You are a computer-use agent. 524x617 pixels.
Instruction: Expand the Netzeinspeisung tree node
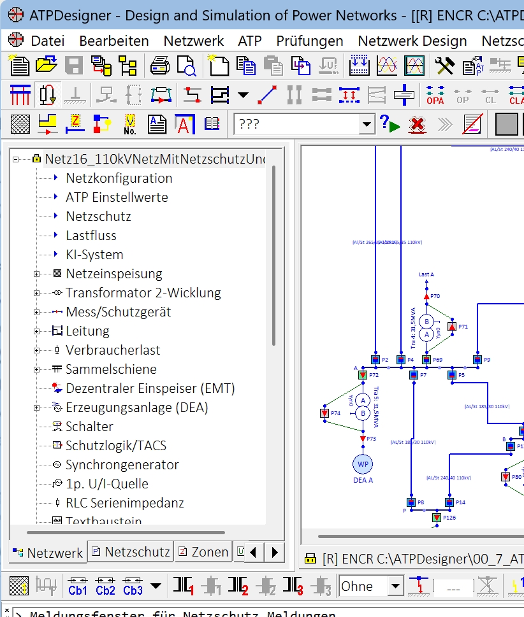coord(36,274)
